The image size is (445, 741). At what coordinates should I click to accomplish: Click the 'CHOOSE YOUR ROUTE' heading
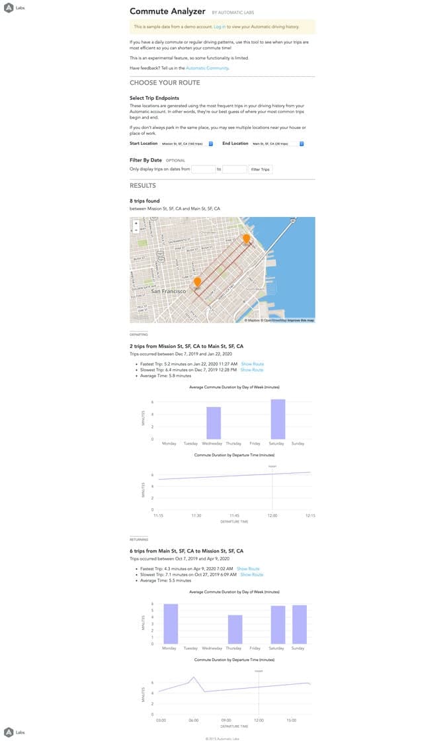pos(165,83)
